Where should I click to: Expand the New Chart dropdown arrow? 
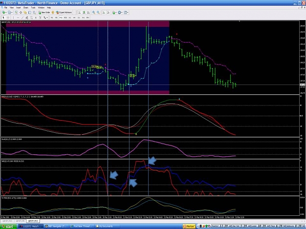coord(6,13)
